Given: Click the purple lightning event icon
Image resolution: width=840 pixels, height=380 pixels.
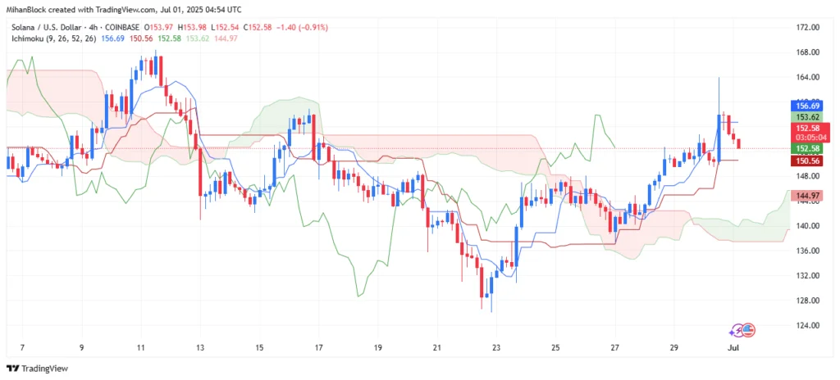Looking at the screenshot, I should 738,330.
